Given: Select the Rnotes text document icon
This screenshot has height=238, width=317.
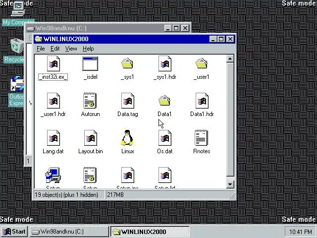Looking at the screenshot, I should point(202,138).
